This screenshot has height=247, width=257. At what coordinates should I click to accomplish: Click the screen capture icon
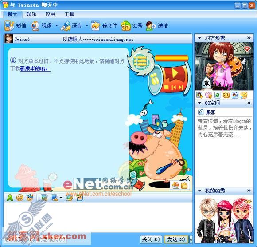[55, 198]
